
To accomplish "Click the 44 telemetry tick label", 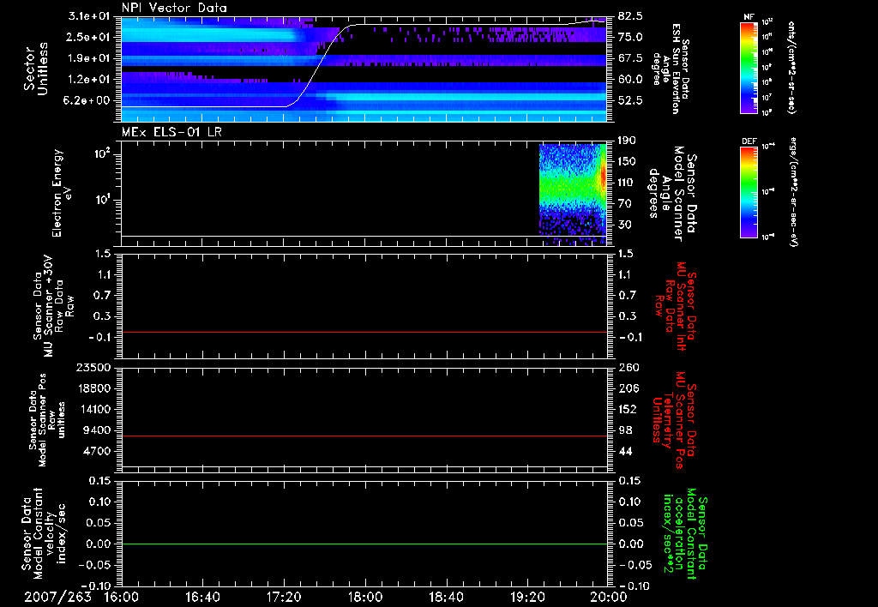I will 625,451.
